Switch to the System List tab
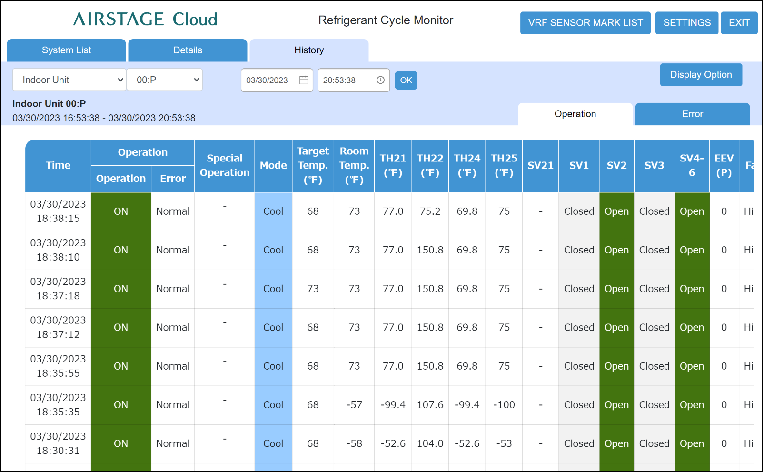Viewport: 764px width, 473px height. point(67,50)
